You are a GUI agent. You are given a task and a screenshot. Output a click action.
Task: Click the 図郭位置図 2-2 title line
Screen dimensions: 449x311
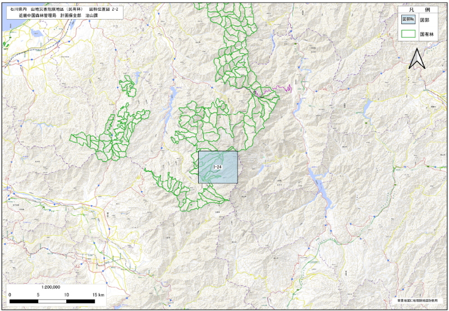click(x=63, y=9)
